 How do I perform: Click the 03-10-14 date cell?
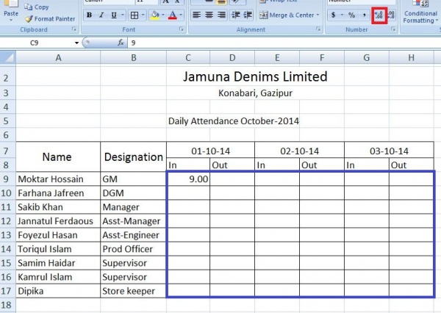(x=389, y=151)
